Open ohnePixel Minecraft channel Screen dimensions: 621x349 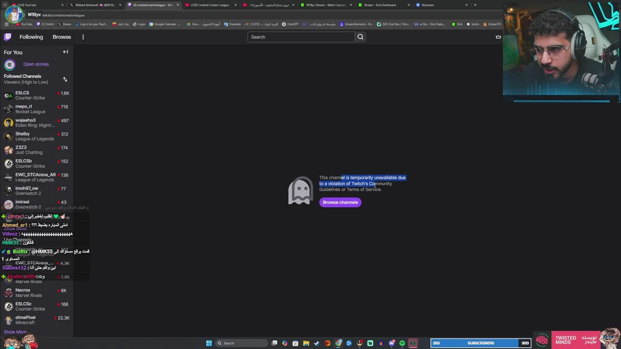click(x=36, y=320)
